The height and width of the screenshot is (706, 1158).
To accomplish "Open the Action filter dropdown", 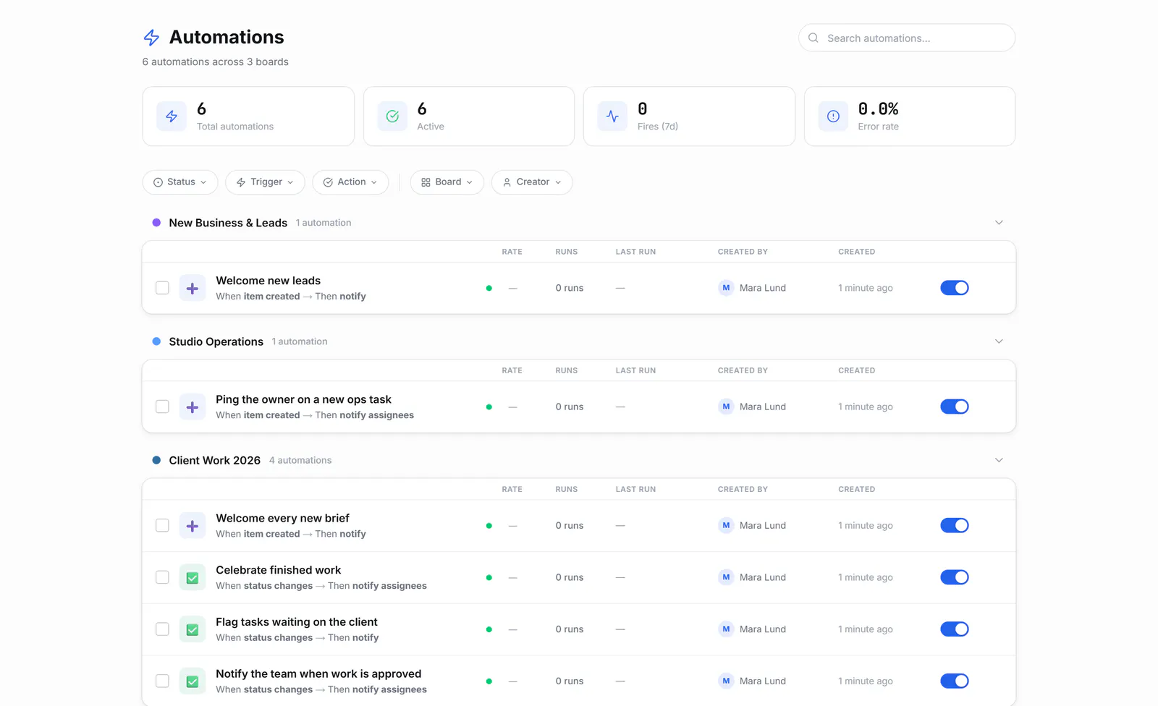I will point(350,182).
